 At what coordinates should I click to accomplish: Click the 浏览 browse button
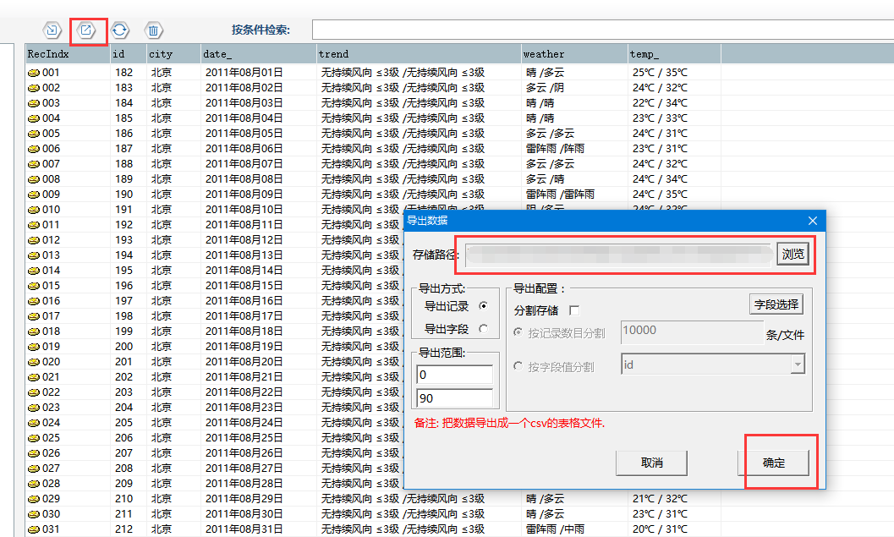793,255
